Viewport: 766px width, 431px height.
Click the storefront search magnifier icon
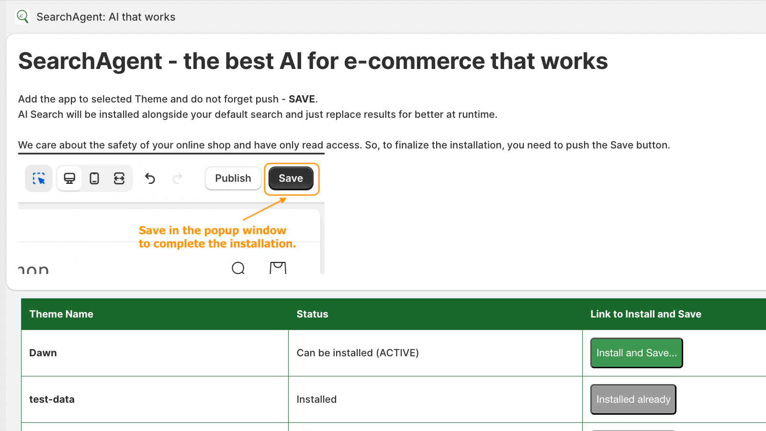point(238,268)
